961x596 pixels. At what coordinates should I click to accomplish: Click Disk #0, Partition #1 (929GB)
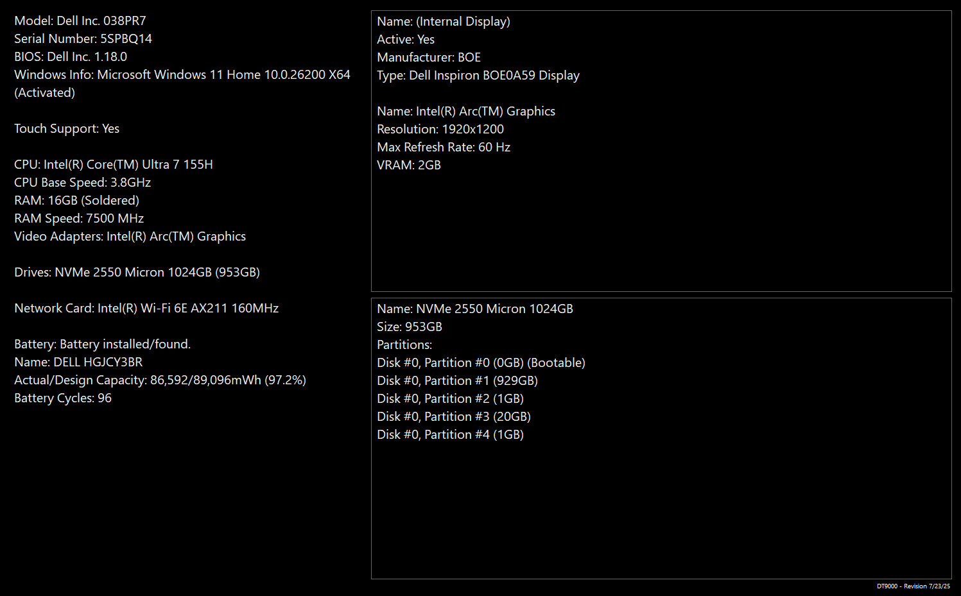457,380
